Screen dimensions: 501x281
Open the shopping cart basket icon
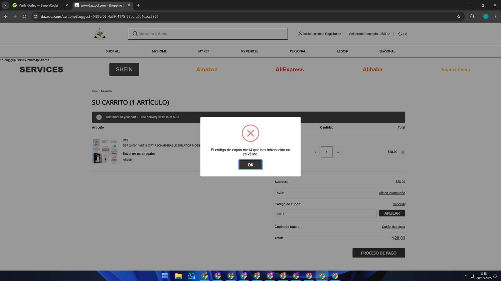400,34
